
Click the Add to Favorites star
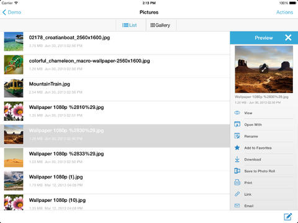pos(237,147)
